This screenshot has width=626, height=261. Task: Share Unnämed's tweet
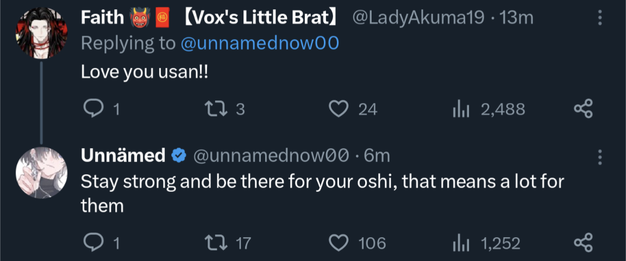coord(583,243)
